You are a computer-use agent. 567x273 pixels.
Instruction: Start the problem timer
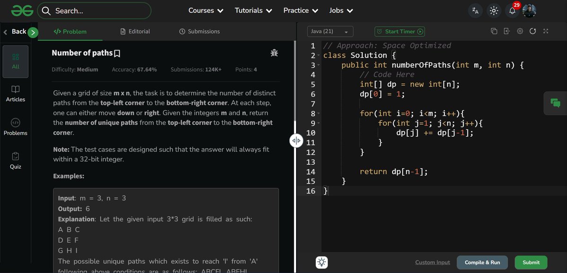[x=400, y=31]
